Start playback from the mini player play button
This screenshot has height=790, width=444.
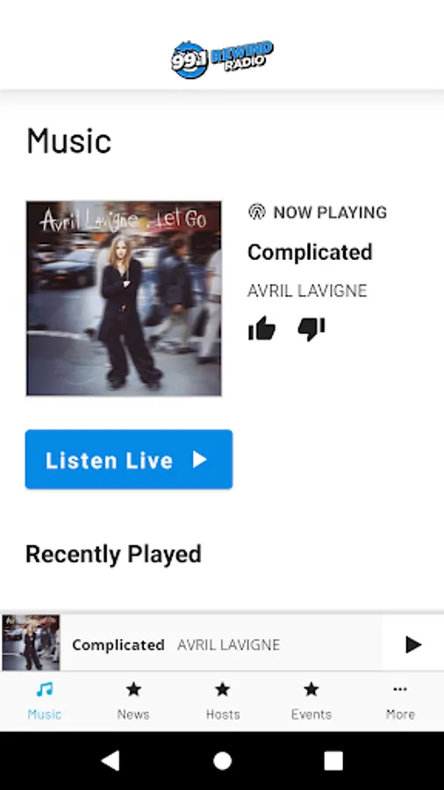[413, 644]
